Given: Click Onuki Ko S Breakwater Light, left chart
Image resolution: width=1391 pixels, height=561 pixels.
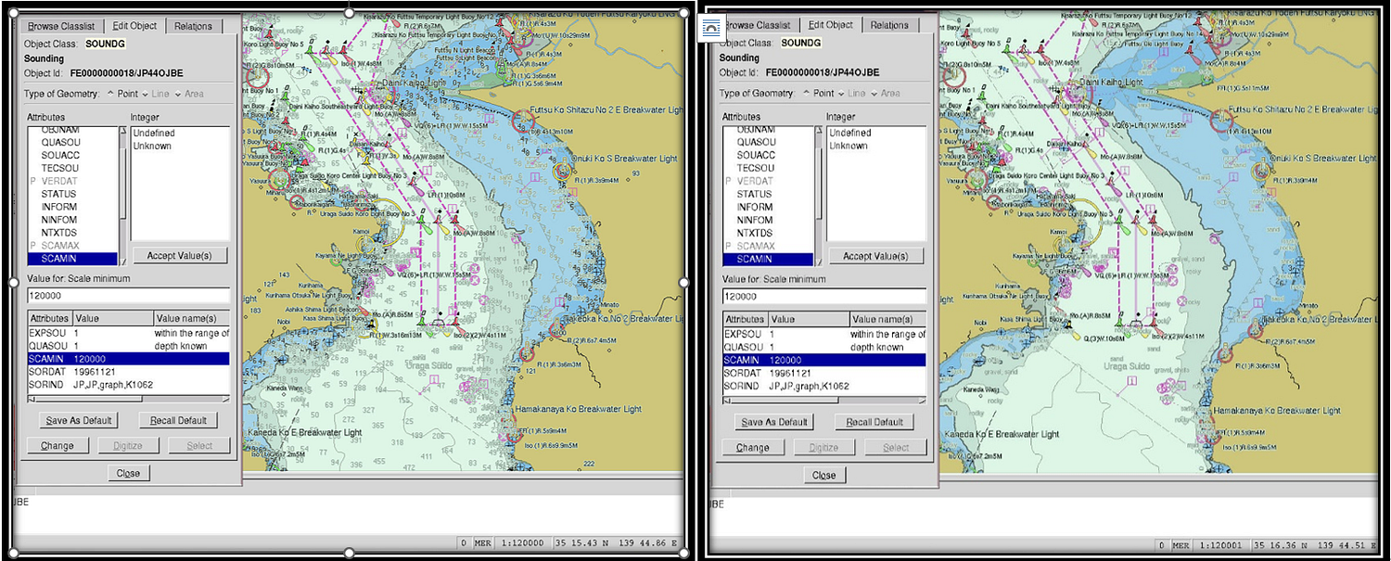Looking at the screenshot, I should coord(563,170).
